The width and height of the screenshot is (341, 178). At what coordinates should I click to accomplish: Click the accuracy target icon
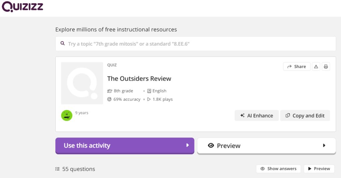point(110,99)
